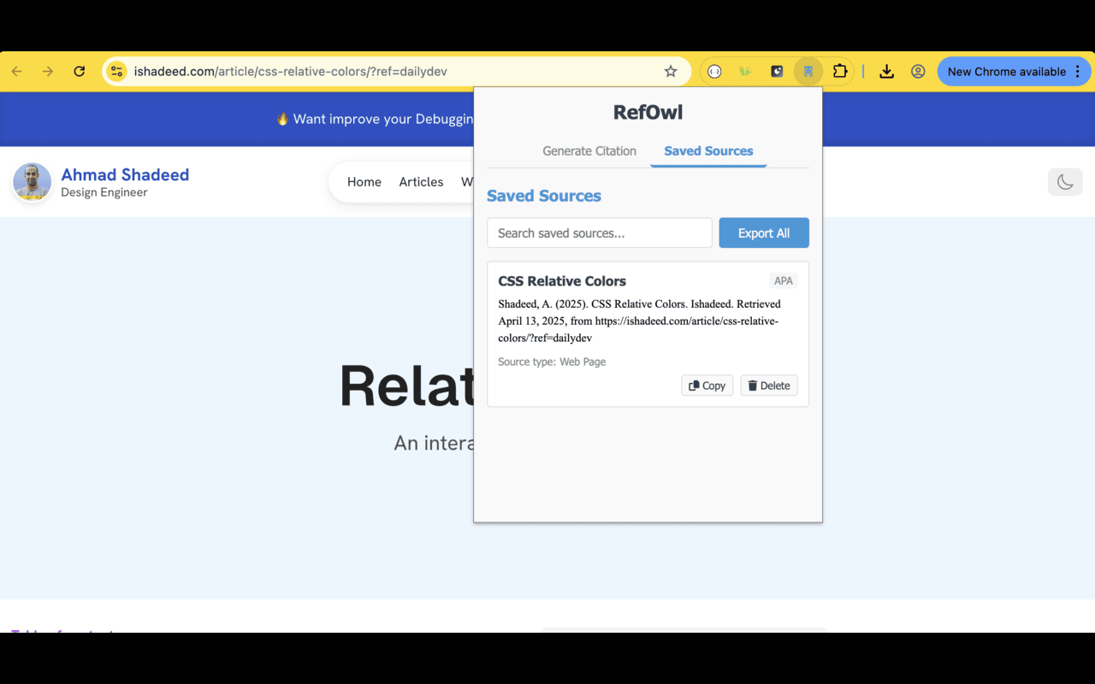This screenshot has height=684, width=1095.
Task: Click the RefOwl popup title
Action: point(648,112)
